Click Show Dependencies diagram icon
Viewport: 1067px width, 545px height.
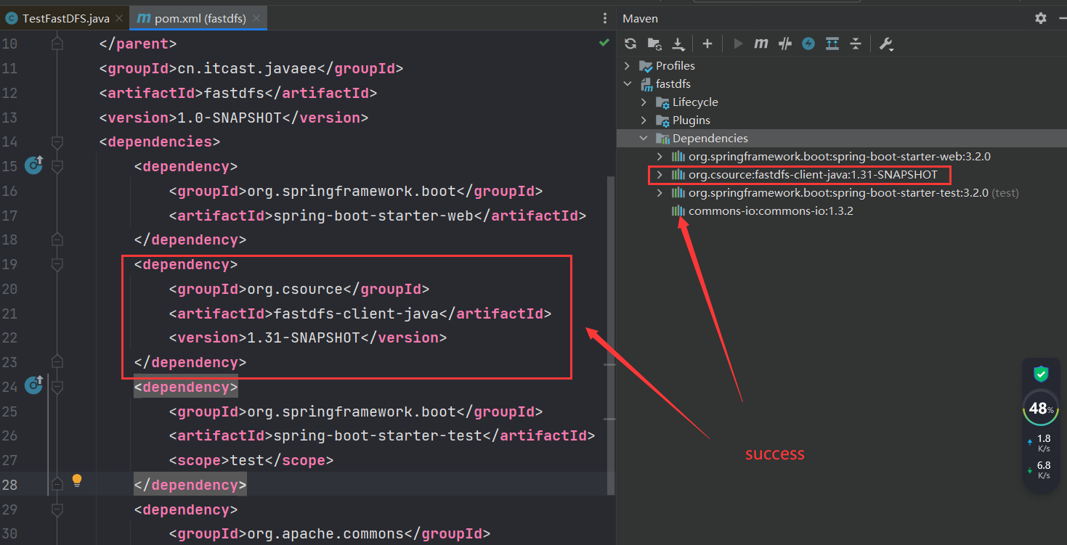[x=832, y=44]
